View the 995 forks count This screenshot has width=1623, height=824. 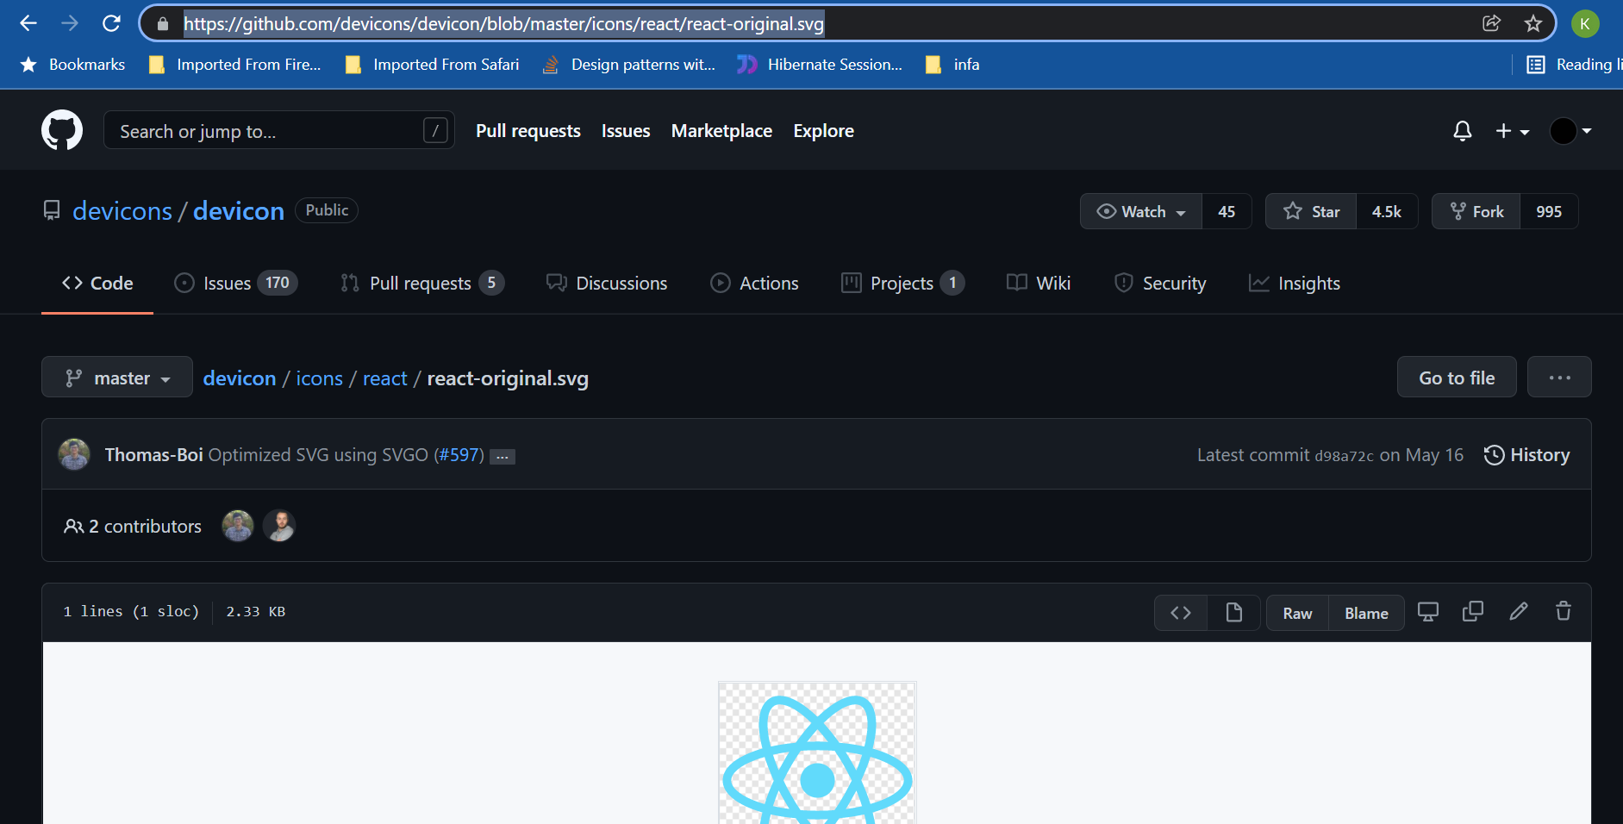coord(1549,212)
